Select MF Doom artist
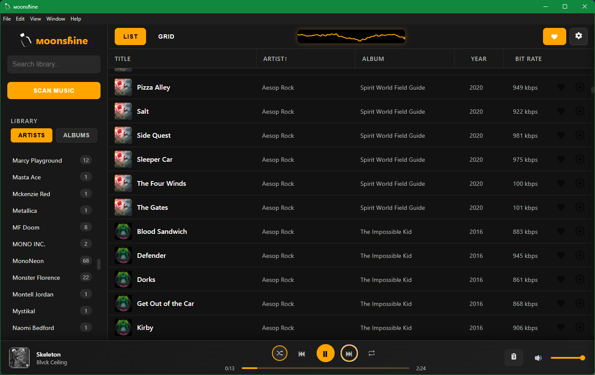The image size is (595, 375). 52,227
